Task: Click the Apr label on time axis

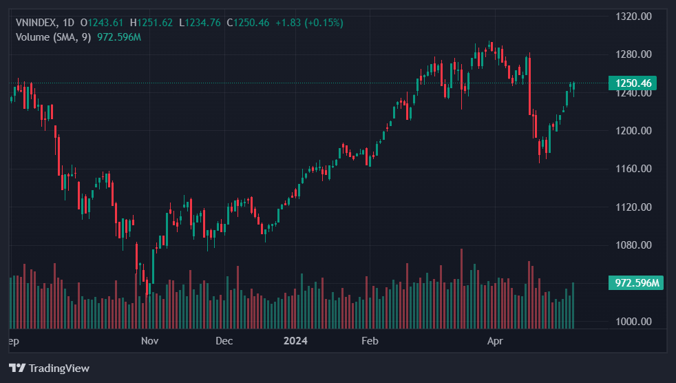Action: pyautogui.click(x=494, y=341)
